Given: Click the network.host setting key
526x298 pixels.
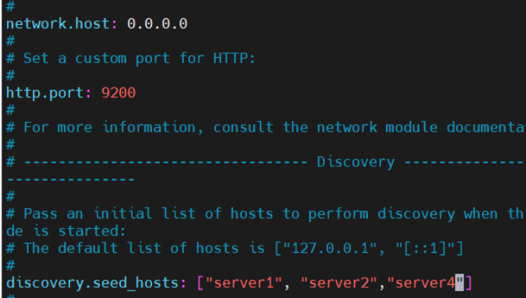Looking at the screenshot, I should 58,24.
